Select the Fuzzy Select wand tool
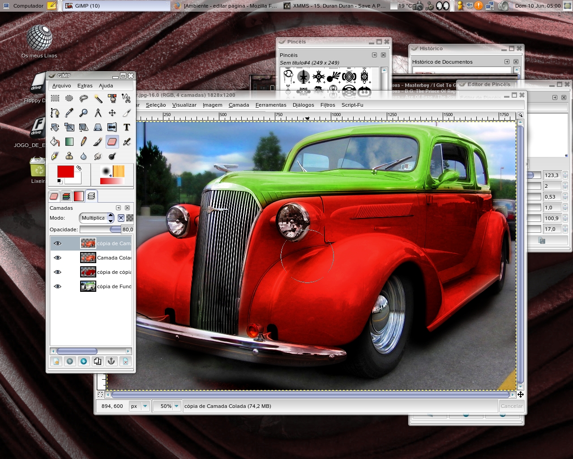This screenshot has width=573, height=459. (98, 99)
